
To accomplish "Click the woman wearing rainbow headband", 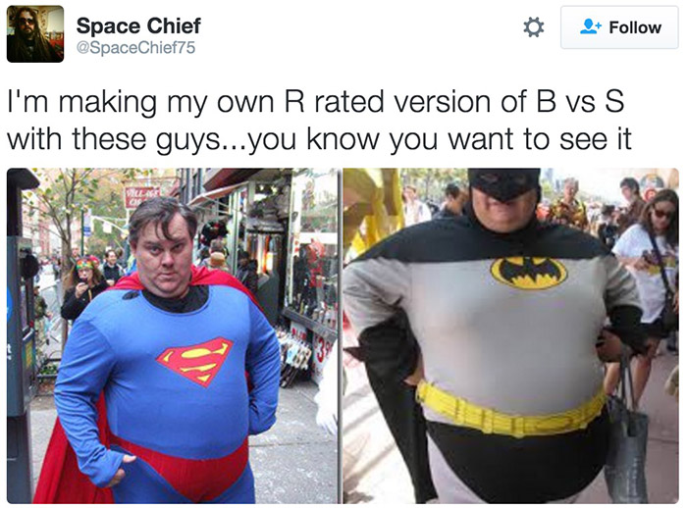I will point(83,286).
